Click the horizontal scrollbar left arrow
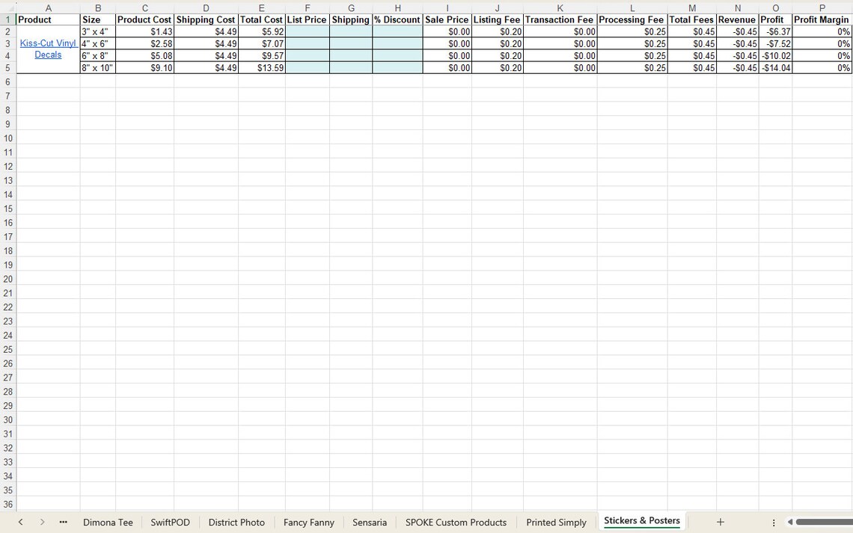The image size is (853, 533). (791, 522)
